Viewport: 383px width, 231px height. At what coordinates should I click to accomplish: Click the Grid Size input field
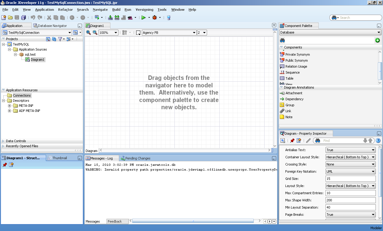tap(350, 179)
